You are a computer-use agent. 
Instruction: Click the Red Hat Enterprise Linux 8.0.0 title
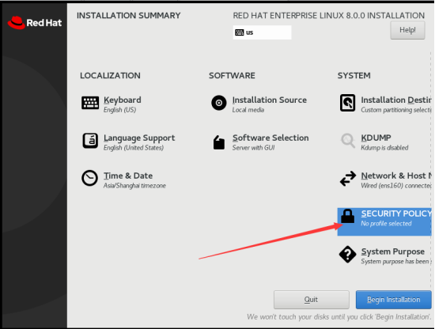[x=329, y=16]
